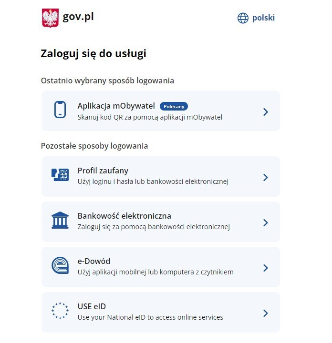Click the chevron on Bankowość elektroniczna row
Image resolution: width=332 pixels, height=343 pixels.
point(266,222)
